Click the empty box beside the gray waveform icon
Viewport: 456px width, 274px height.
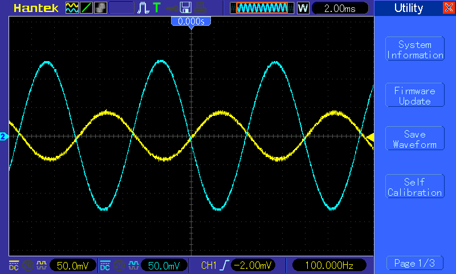click(x=121, y=8)
